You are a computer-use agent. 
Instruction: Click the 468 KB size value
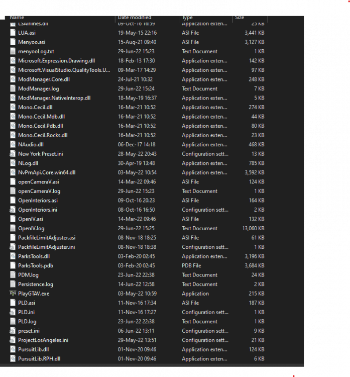[x=256, y=144]
